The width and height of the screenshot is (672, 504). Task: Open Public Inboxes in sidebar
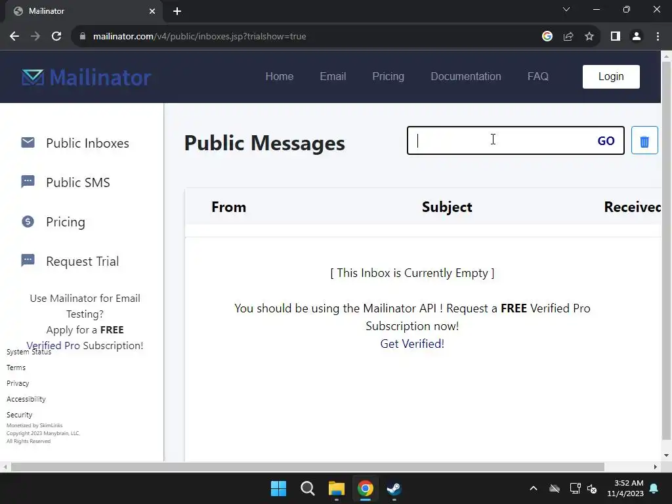[87, 143]
